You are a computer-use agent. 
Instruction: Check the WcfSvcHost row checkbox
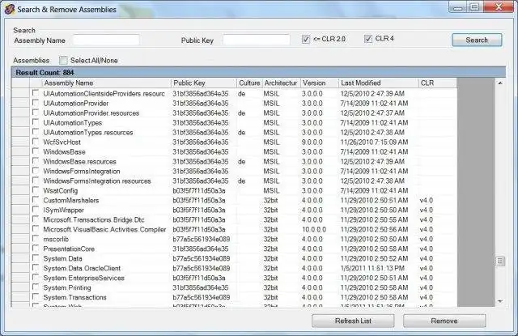[x=36, y=142]
